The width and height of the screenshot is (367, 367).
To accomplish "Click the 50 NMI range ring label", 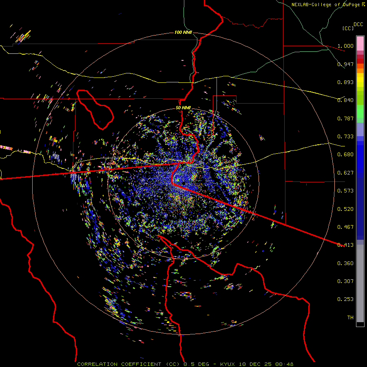I will [183, 108].
